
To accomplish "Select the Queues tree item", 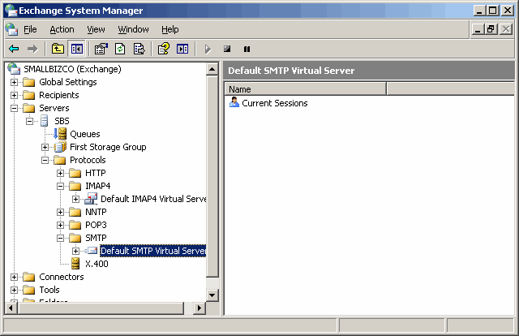I will point(84,134).
